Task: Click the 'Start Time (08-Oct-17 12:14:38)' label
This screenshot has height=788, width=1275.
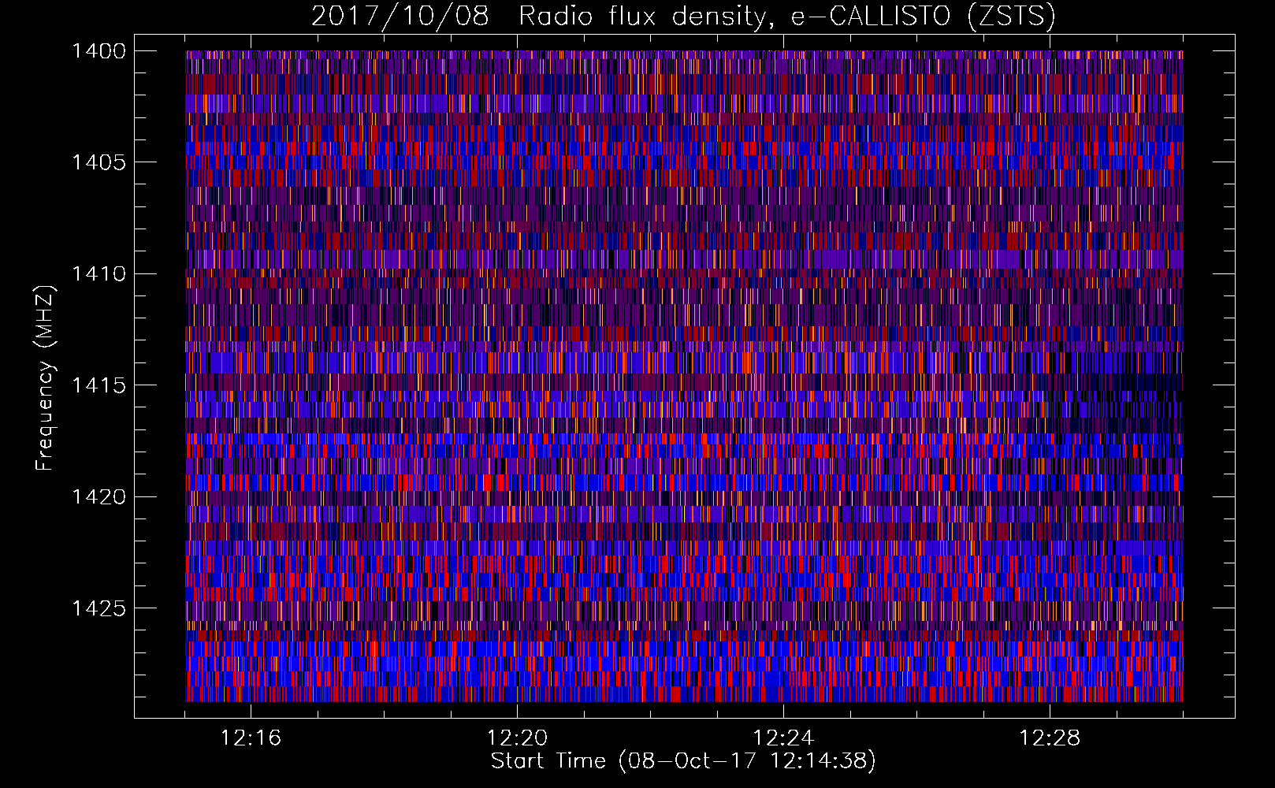Action: pyautogui.click(x=683, y=761)
